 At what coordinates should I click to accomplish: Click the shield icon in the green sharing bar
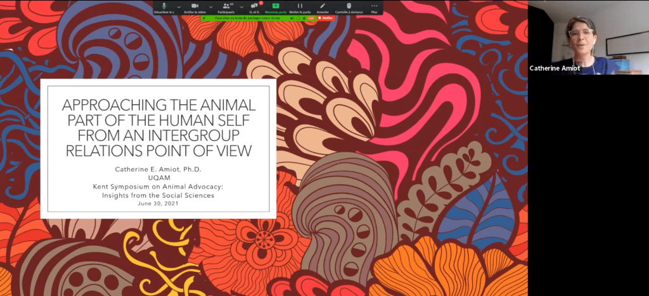tap(304, 18)
